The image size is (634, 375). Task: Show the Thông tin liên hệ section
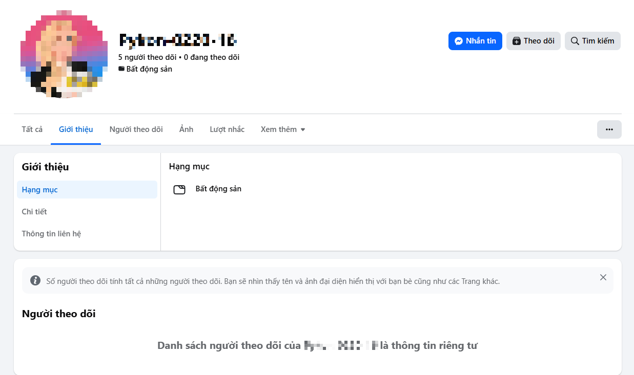tap(51, 234)
